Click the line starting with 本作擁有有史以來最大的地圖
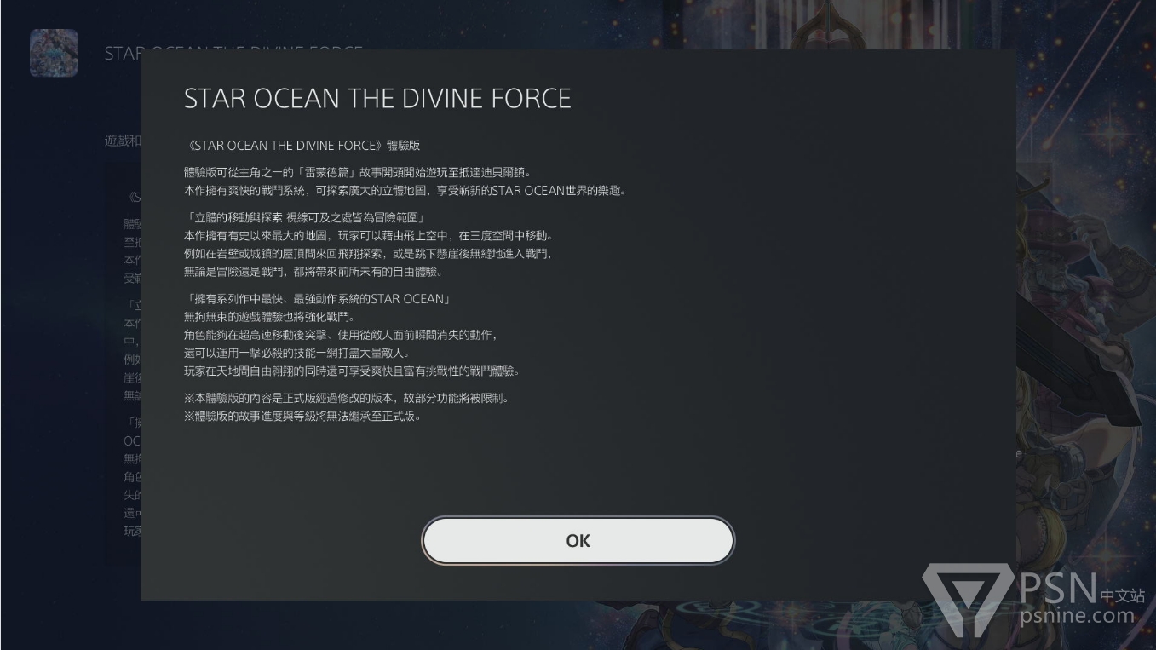The width and height of the screenshot is (1156, 650). pyautogui.click(x=368, y=235)
